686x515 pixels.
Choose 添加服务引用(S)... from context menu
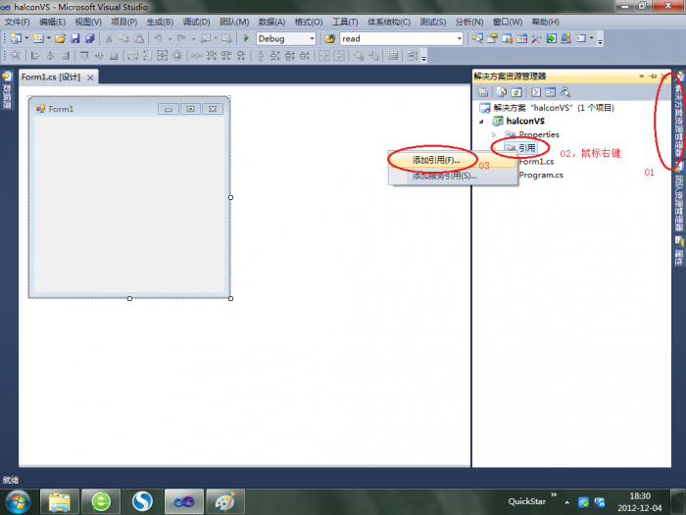coord(453,176)
